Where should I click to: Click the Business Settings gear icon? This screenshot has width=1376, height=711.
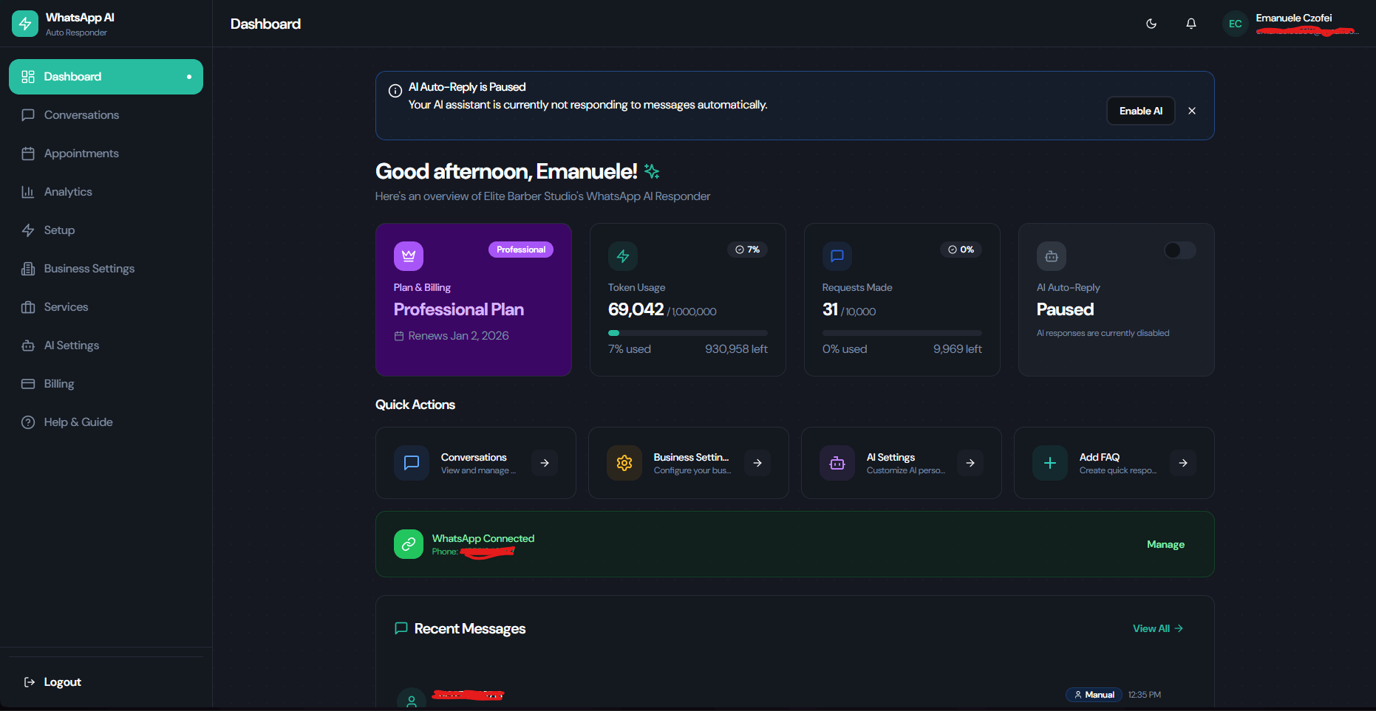pyautogui.click(x=624, y=463)
